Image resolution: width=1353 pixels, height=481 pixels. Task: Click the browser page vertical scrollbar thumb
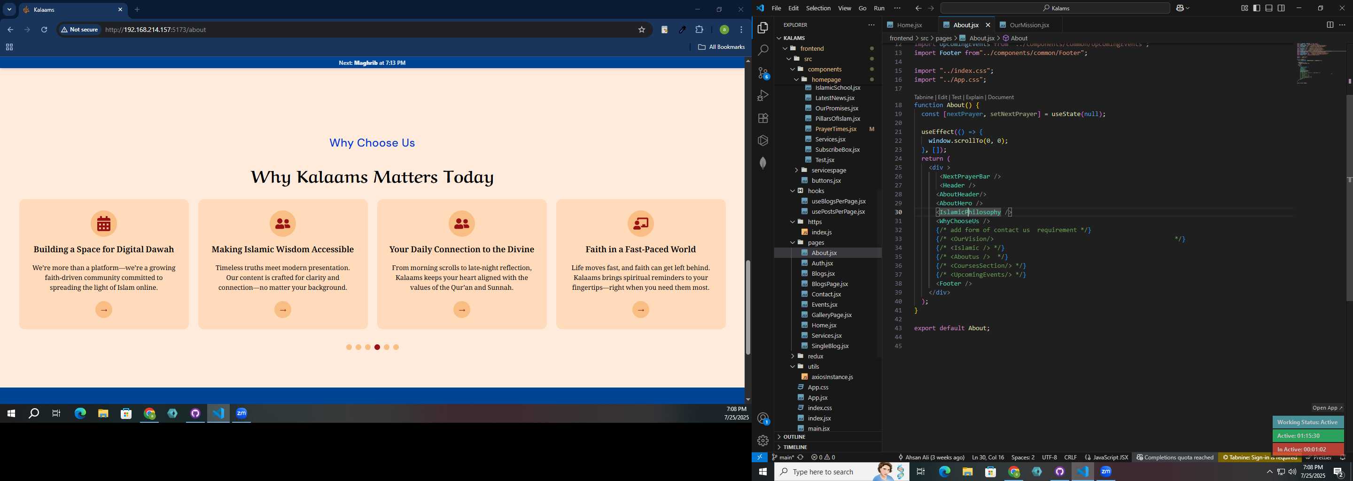747,308
